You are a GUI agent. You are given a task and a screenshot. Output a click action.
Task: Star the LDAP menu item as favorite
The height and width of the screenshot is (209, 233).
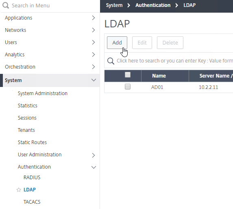19,190
